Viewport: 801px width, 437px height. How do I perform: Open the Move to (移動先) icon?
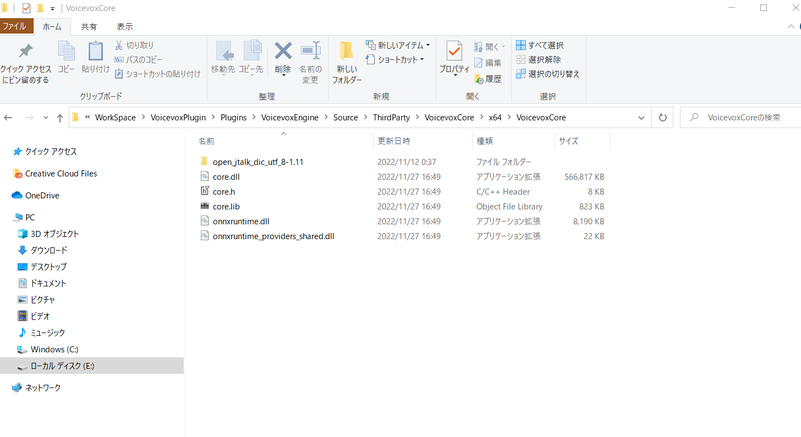click(x=223, y=58)
